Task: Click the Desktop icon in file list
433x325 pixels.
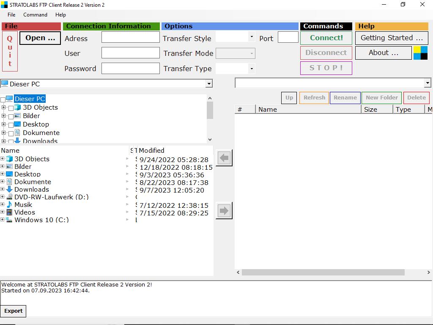Action: (9, 174)
